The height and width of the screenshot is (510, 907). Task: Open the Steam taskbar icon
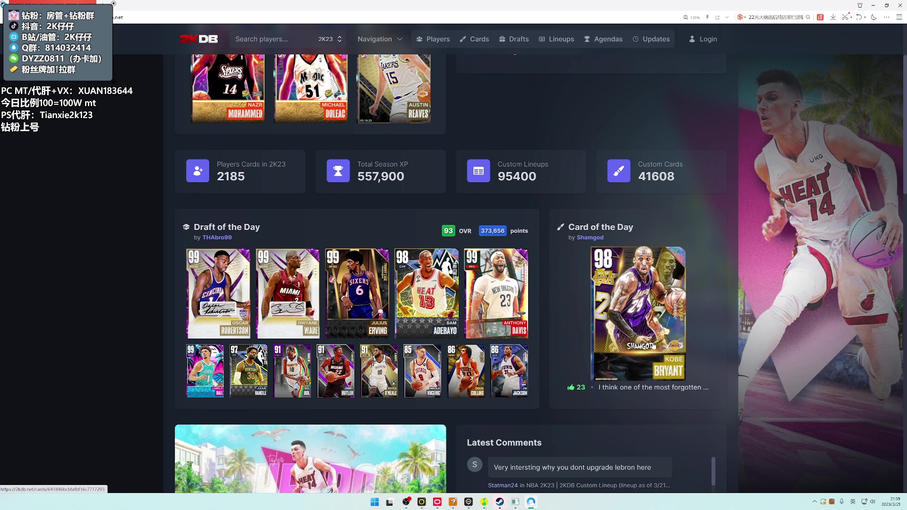click(500, 502)
